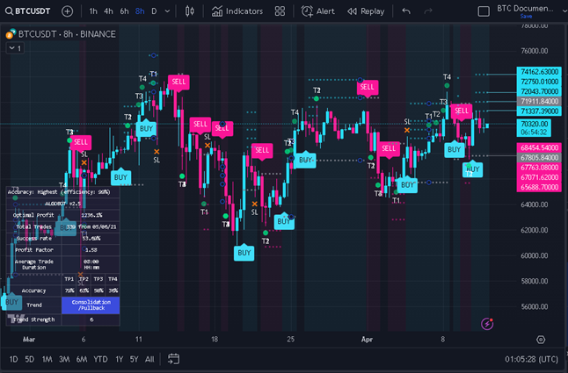Open the candlestick chart type icon
The width and height of the screenshot is (568, 373).
189,11
